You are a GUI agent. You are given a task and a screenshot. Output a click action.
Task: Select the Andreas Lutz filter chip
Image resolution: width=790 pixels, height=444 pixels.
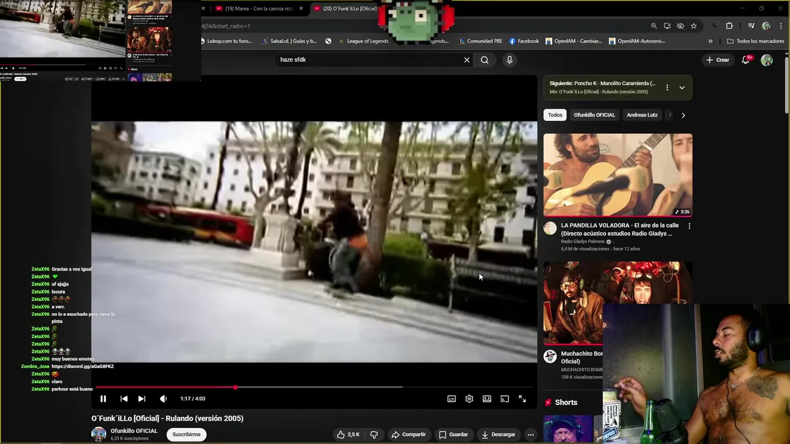[x=642, y=115]
